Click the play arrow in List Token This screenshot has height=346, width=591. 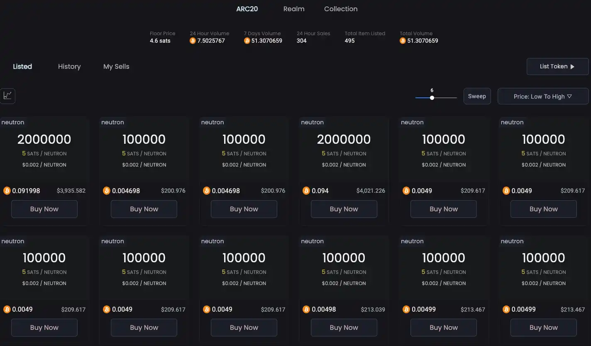click(572, 67)
